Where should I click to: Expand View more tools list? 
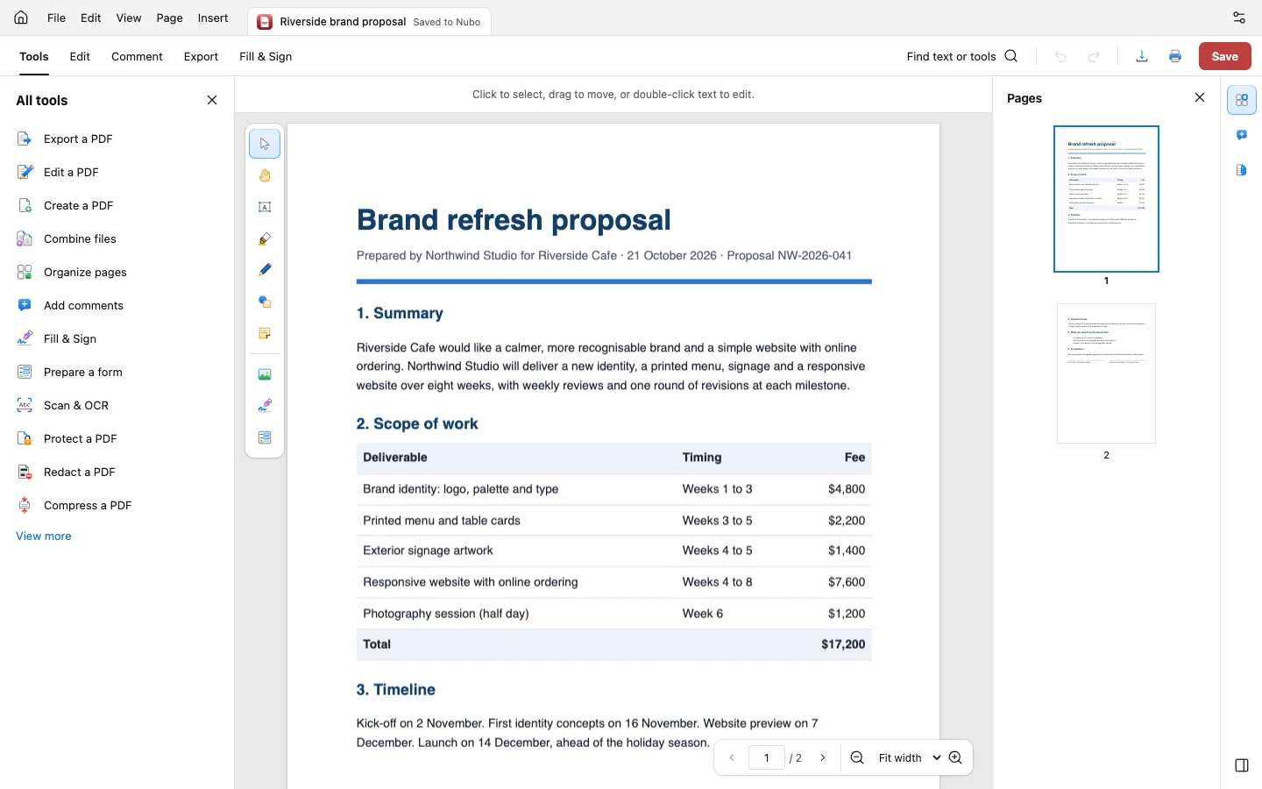click(44, 537)
